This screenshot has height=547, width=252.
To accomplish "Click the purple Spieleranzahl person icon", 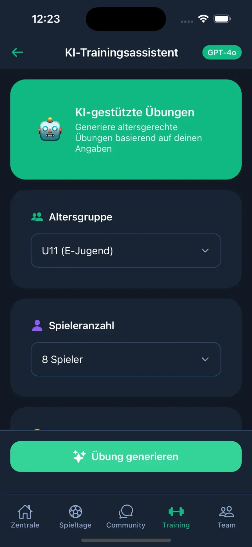I will [37, 326].
